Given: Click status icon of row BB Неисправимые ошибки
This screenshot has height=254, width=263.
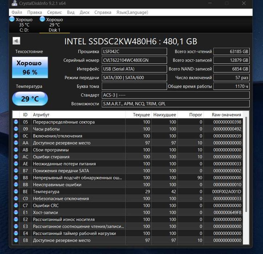Looking at the screenshot, I should pyautogui.click(x=16, y=185).
